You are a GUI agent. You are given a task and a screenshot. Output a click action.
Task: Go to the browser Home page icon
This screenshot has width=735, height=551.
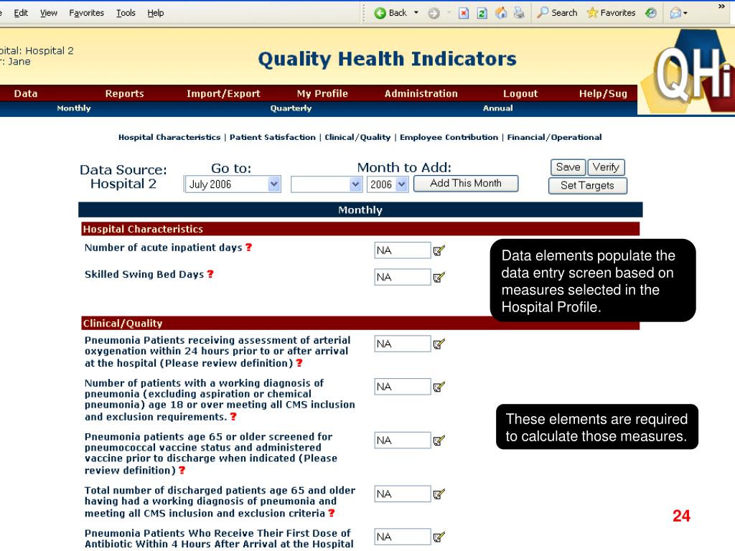tap(501, 13)
